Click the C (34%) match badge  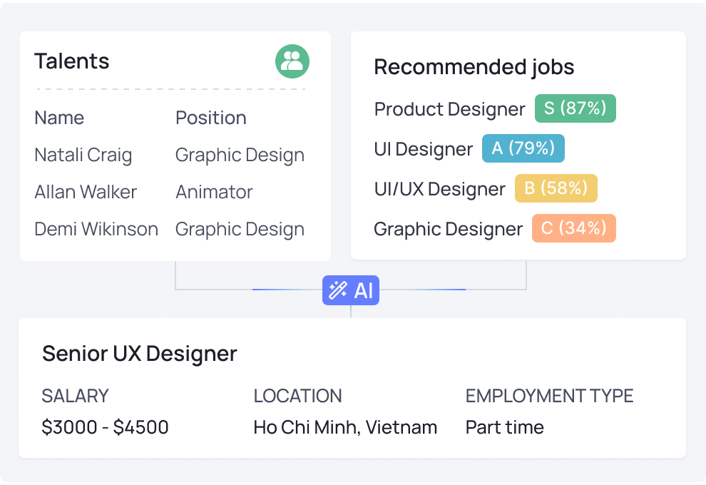tap(573, 228)
